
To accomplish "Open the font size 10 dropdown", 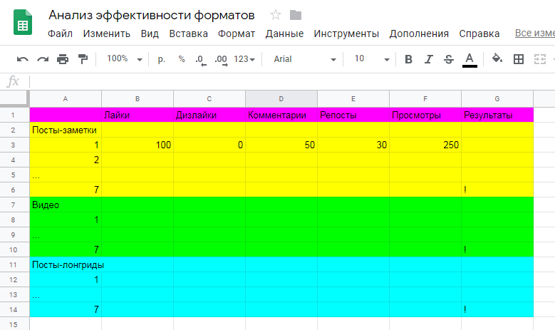I will click(x=372, y=58).
